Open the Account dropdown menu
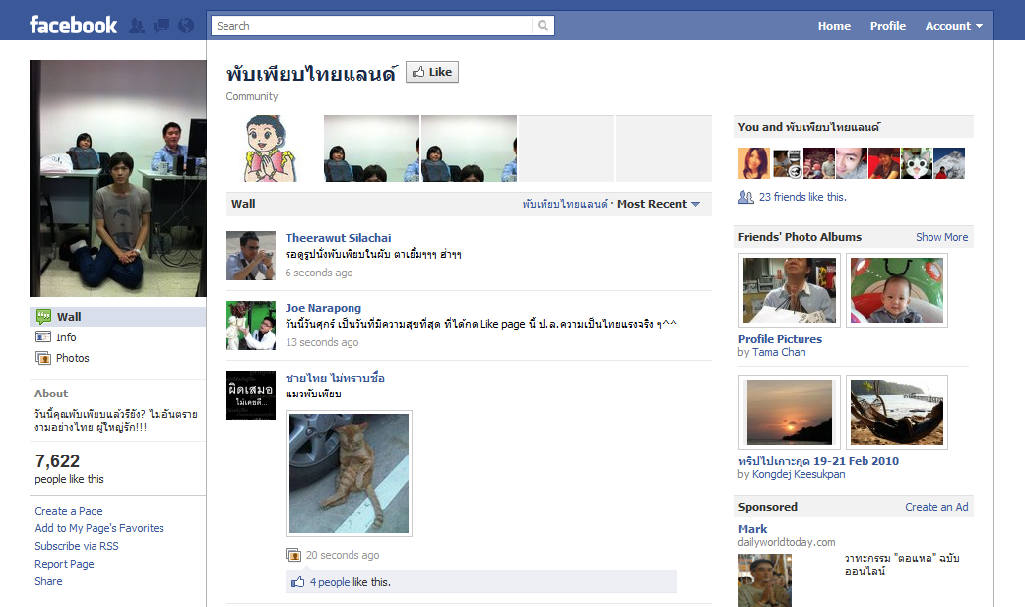Viewport: 1025px width, 607px height. point(954,26)
